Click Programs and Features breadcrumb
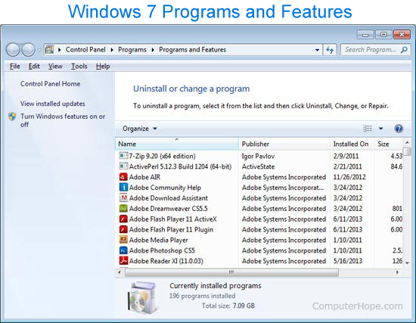416x323 pixels. coord(192,50)
